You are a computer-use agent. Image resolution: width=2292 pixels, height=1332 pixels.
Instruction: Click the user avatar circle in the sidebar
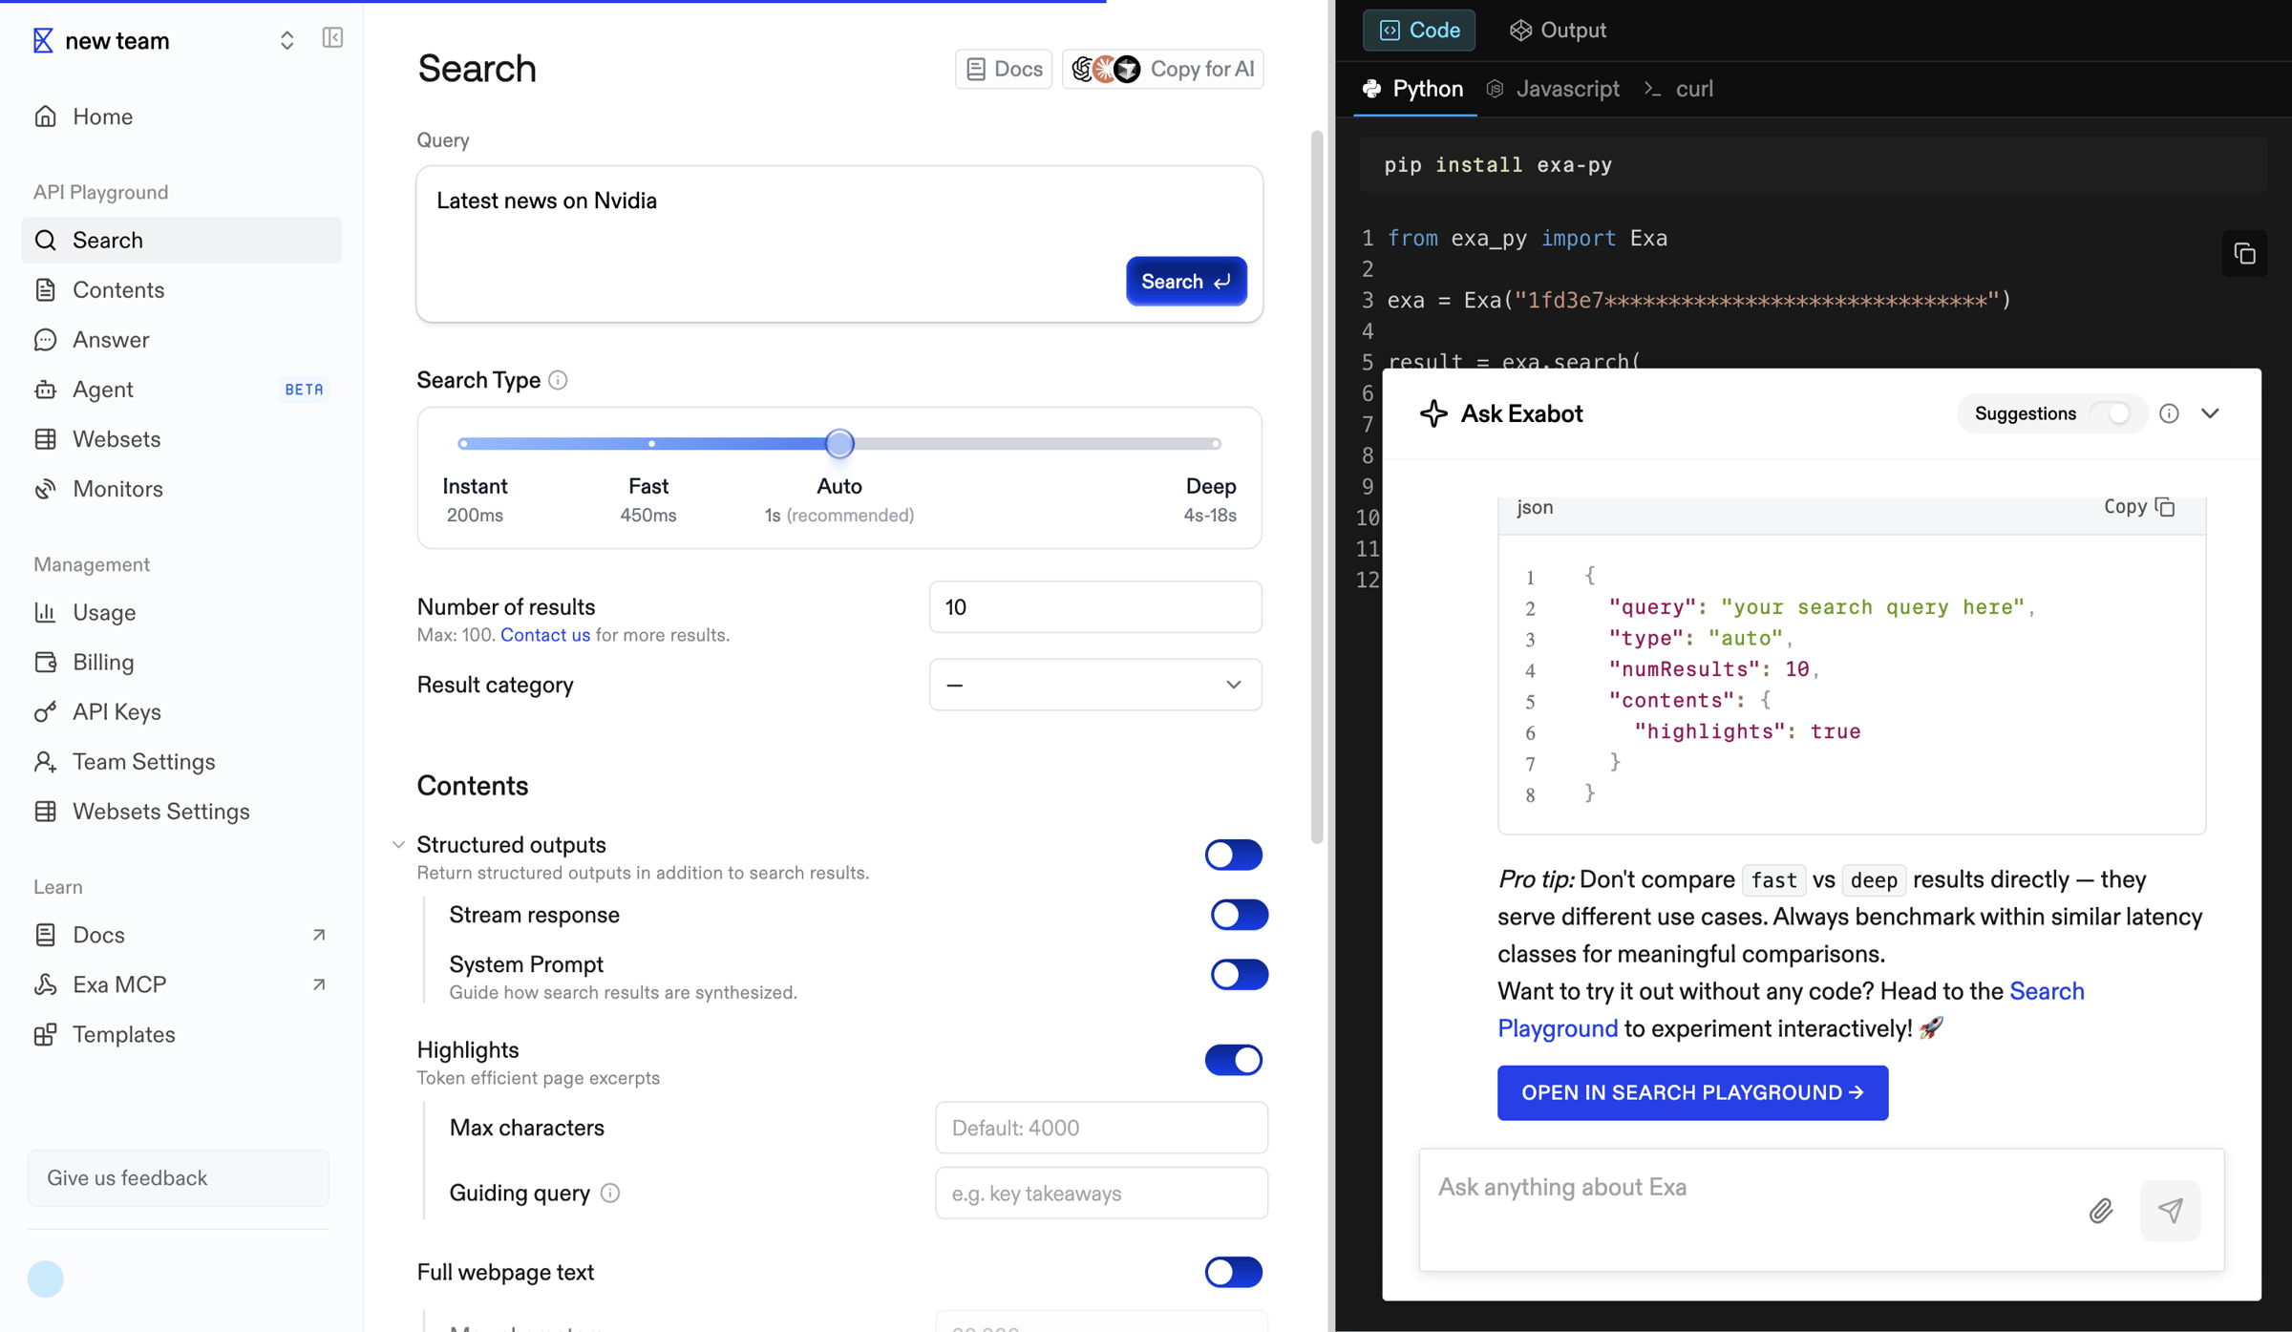pos(45,1279)
